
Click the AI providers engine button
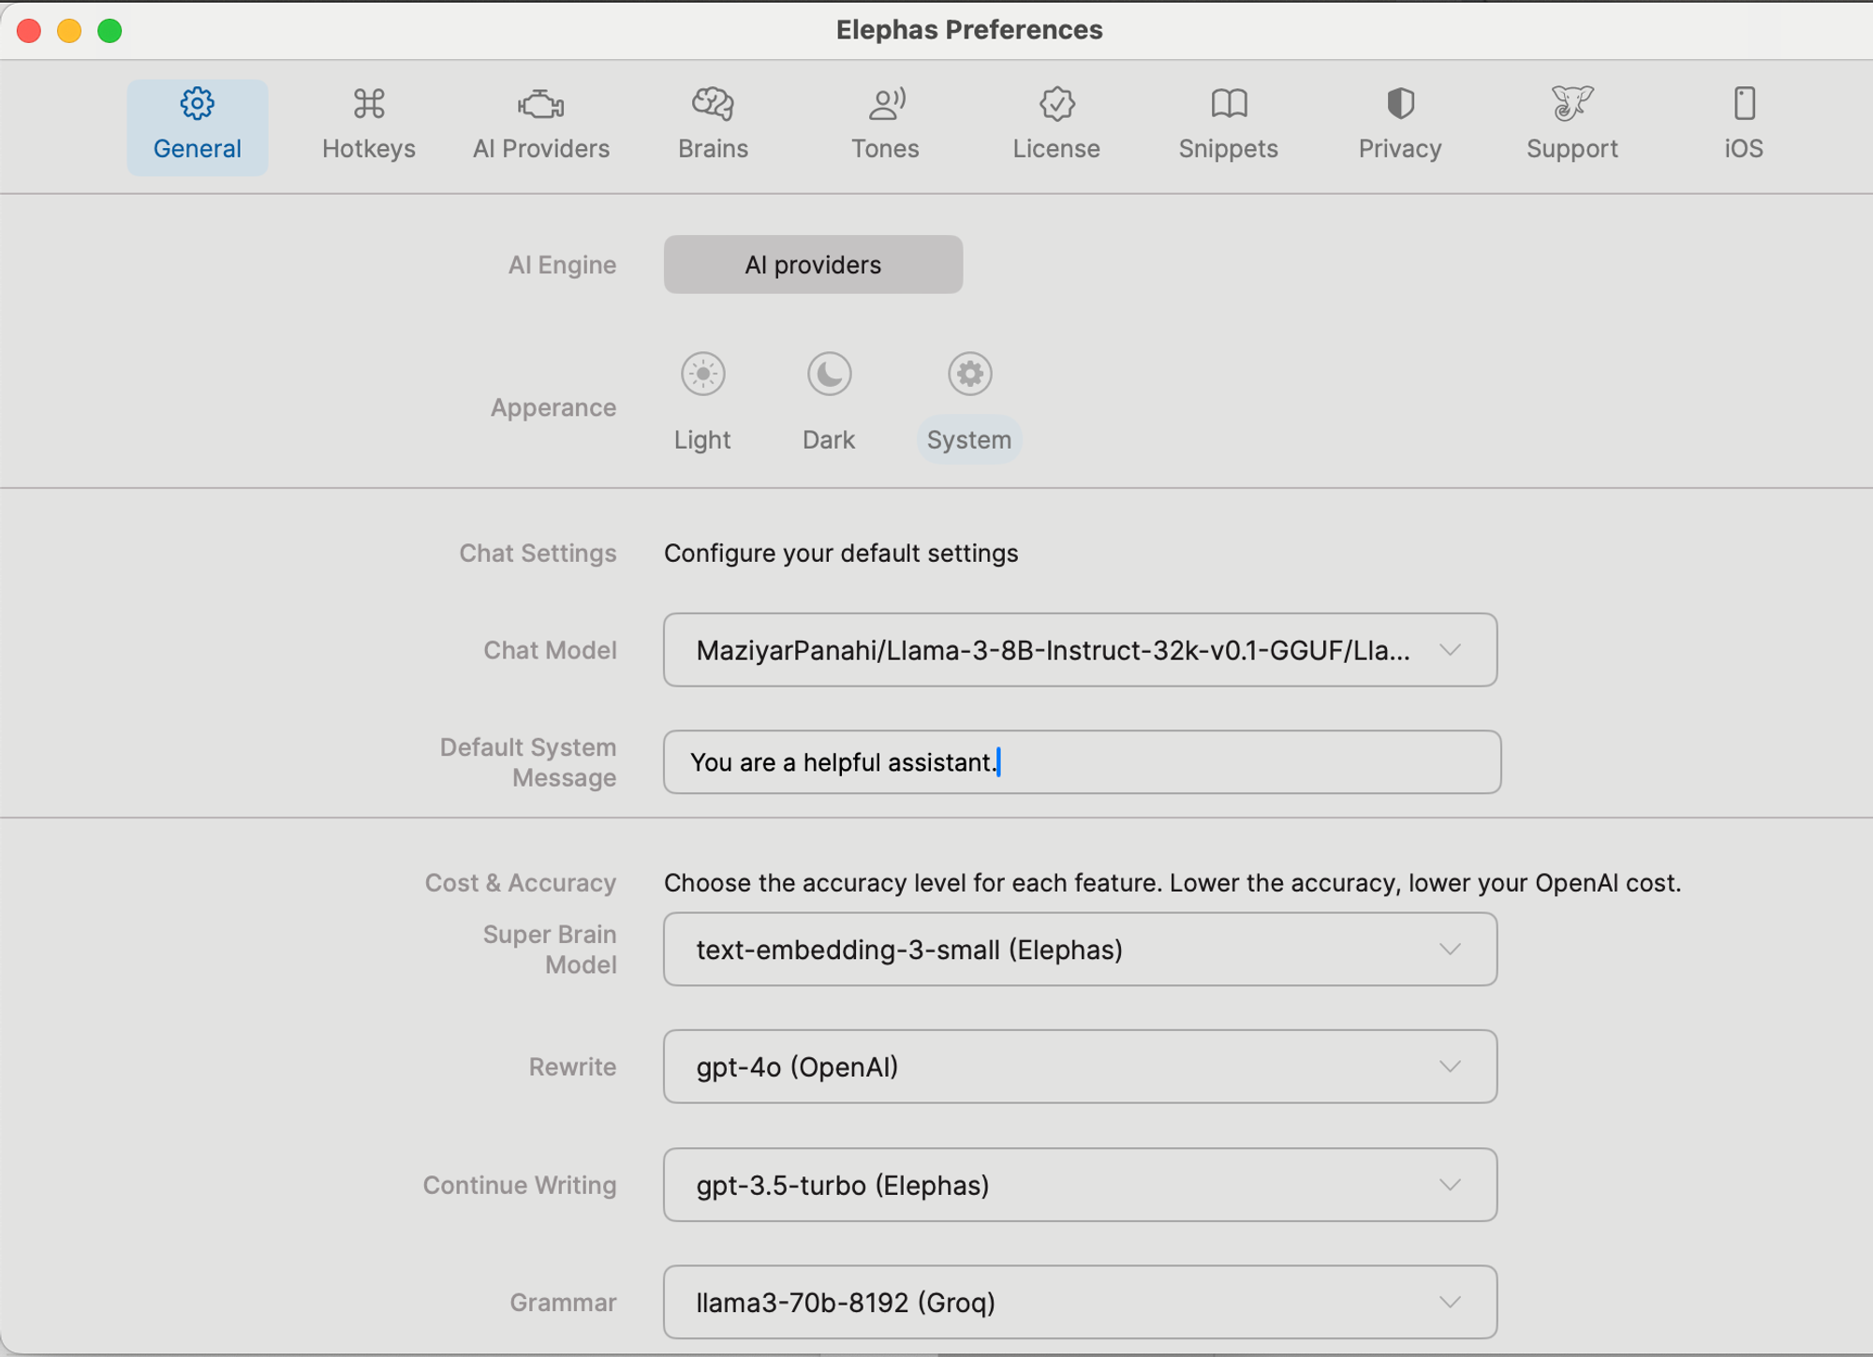(x=811, y=263)
